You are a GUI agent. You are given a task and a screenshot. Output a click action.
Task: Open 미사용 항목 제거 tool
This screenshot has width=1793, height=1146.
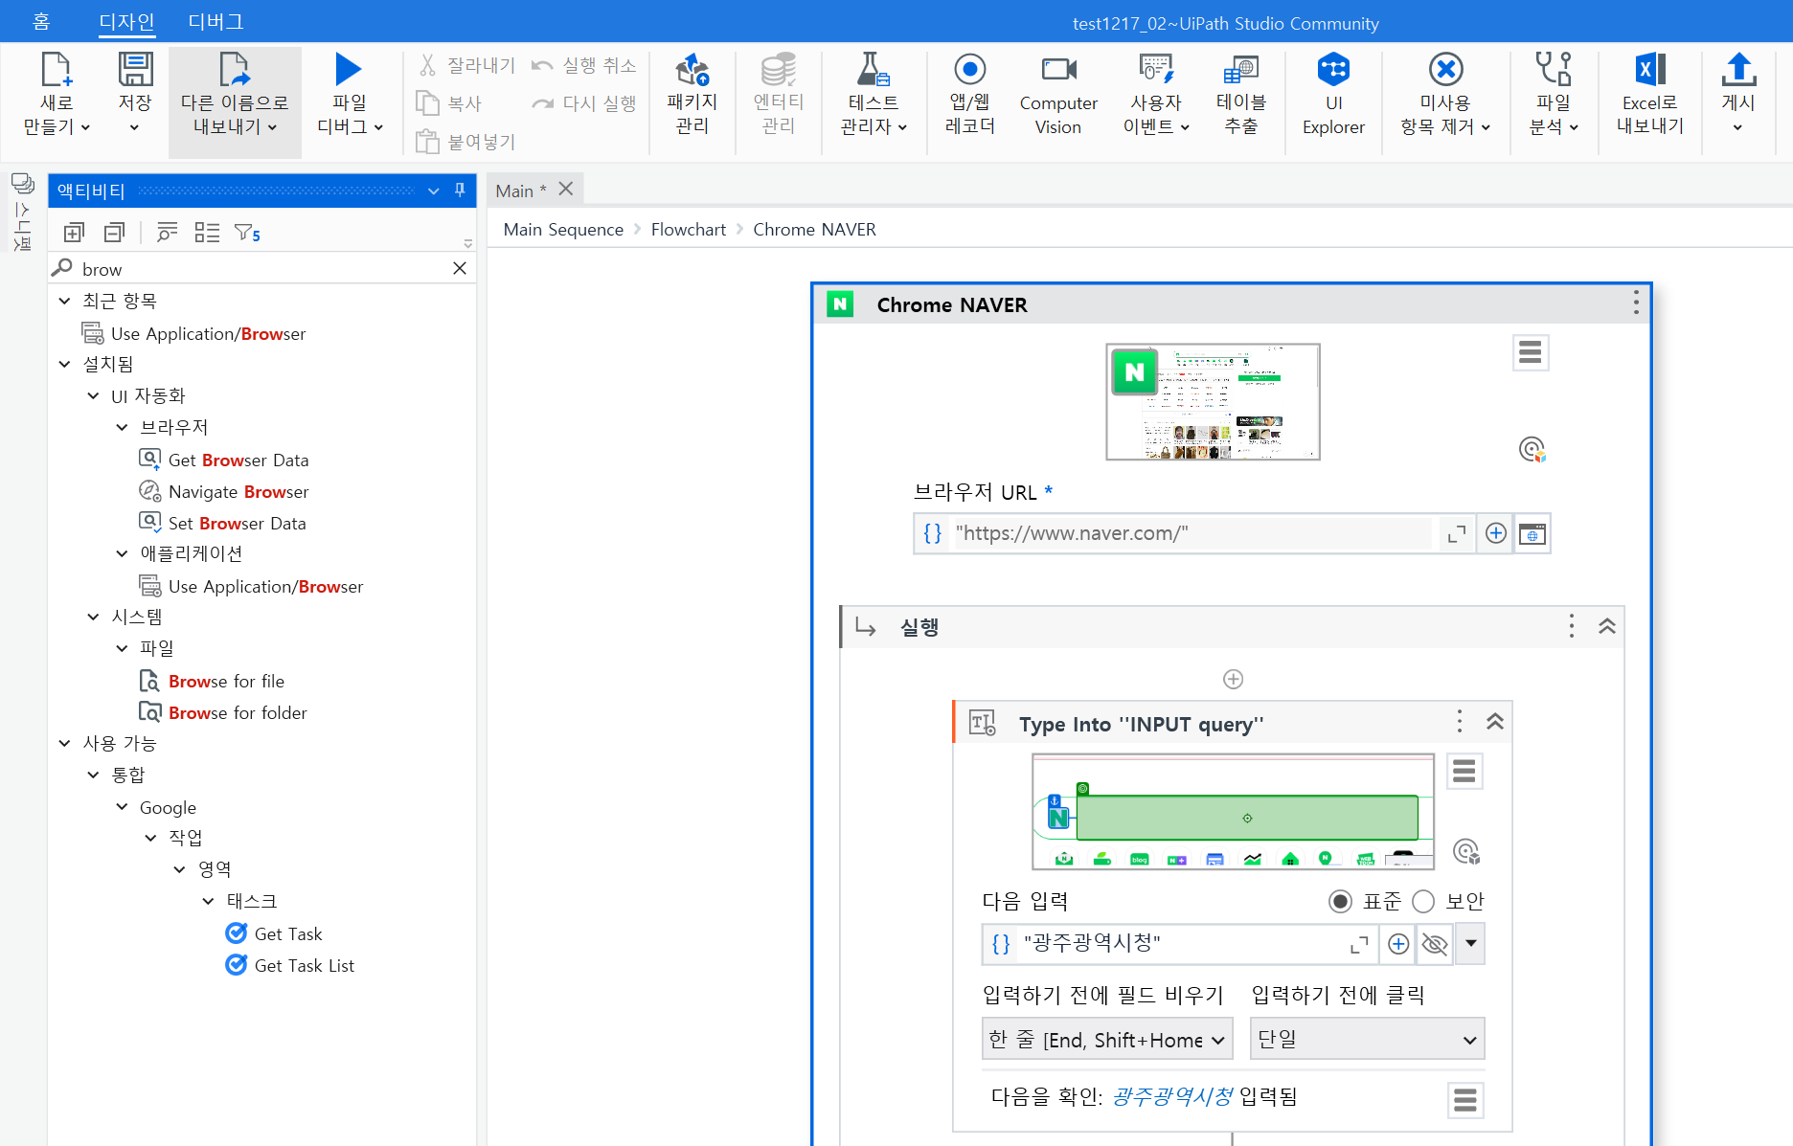(1445, 95)
